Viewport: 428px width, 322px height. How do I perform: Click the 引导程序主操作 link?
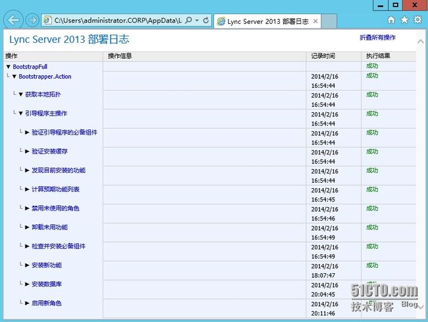46,113
